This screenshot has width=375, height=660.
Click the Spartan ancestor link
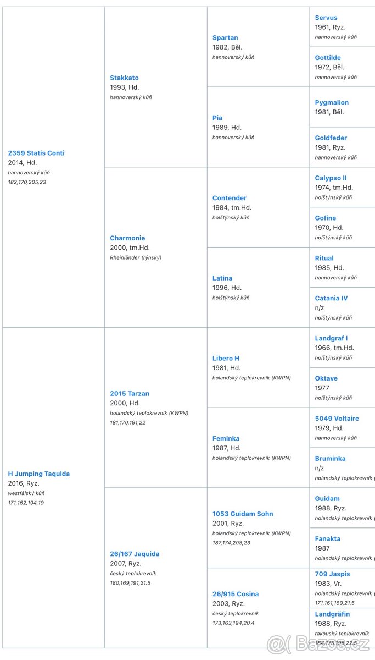coord(225,38)
